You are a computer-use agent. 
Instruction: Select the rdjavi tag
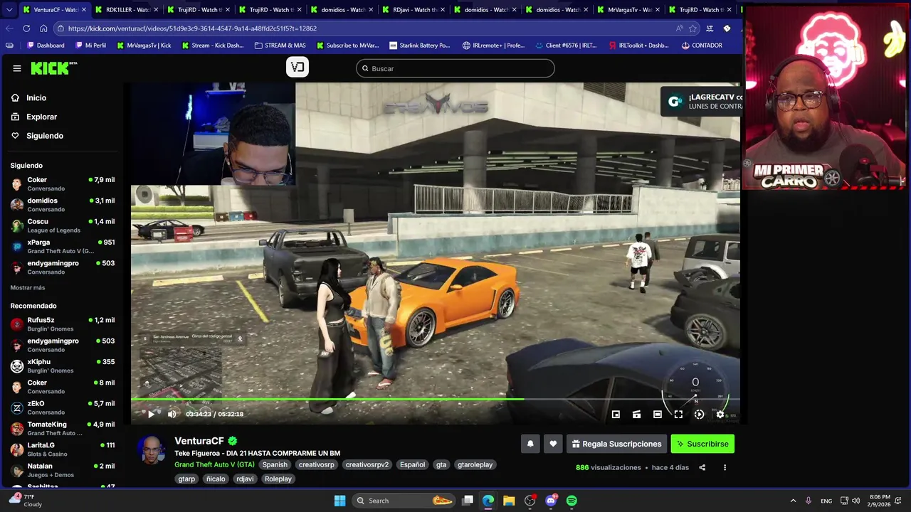(x=245, y=479)
